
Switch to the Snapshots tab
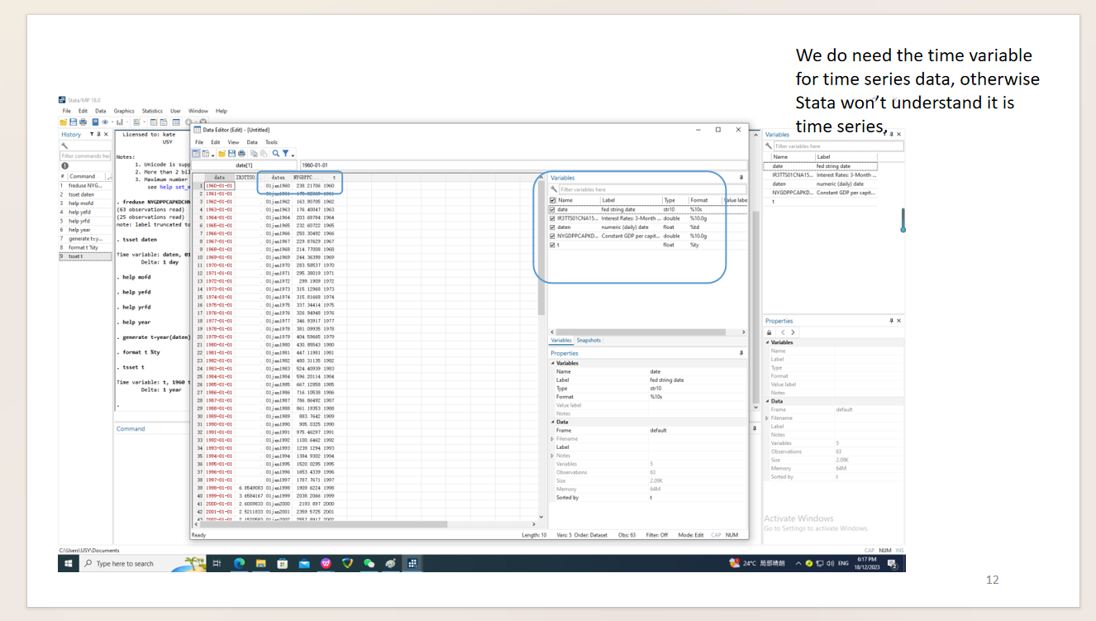coord(589,341)
